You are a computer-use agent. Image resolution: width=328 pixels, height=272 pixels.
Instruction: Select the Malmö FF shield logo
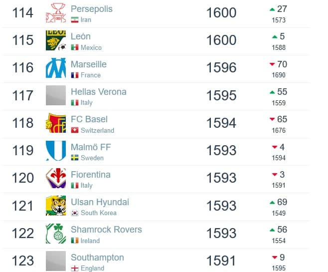pos(56,151)
